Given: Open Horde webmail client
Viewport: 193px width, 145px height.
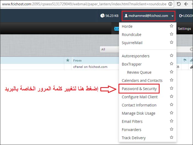Looking at the screenshot, I should coord(127,26).
